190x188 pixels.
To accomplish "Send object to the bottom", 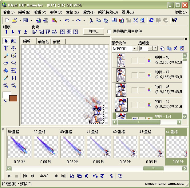I will [x=26, y=32].
